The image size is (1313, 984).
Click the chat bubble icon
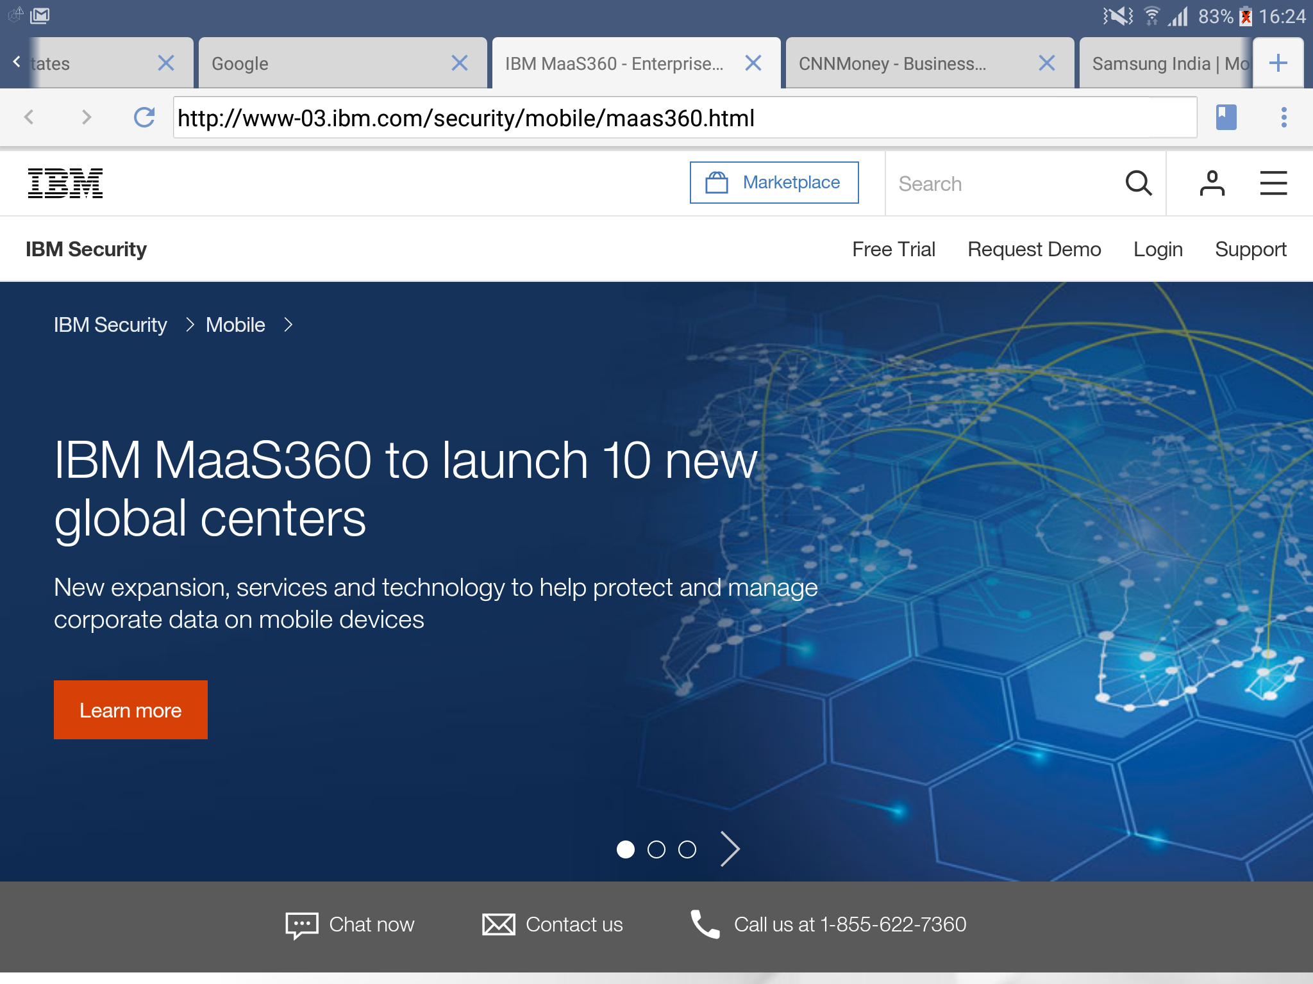click(301, 925)
